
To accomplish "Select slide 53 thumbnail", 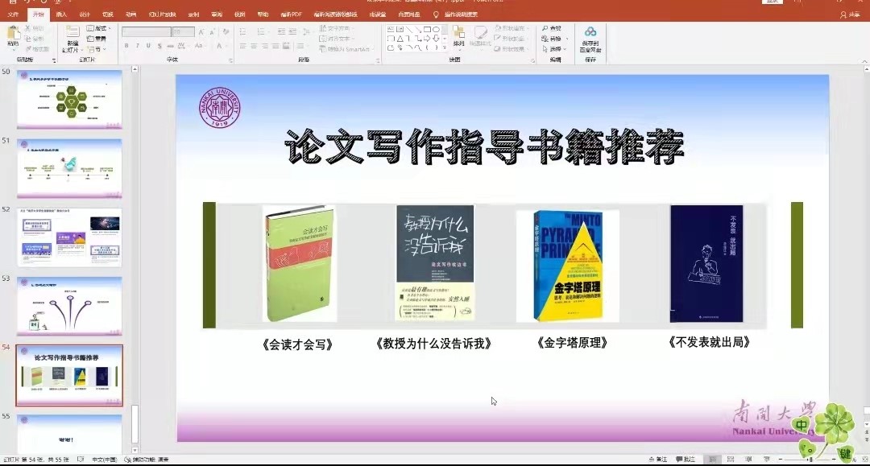I will 69,306.
